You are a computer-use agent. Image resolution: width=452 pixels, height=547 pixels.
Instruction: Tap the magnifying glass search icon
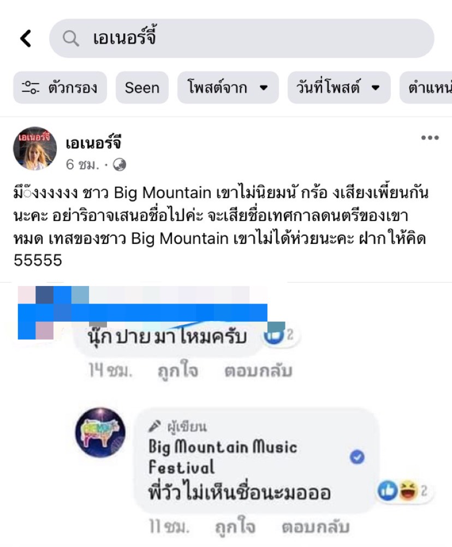70,38
